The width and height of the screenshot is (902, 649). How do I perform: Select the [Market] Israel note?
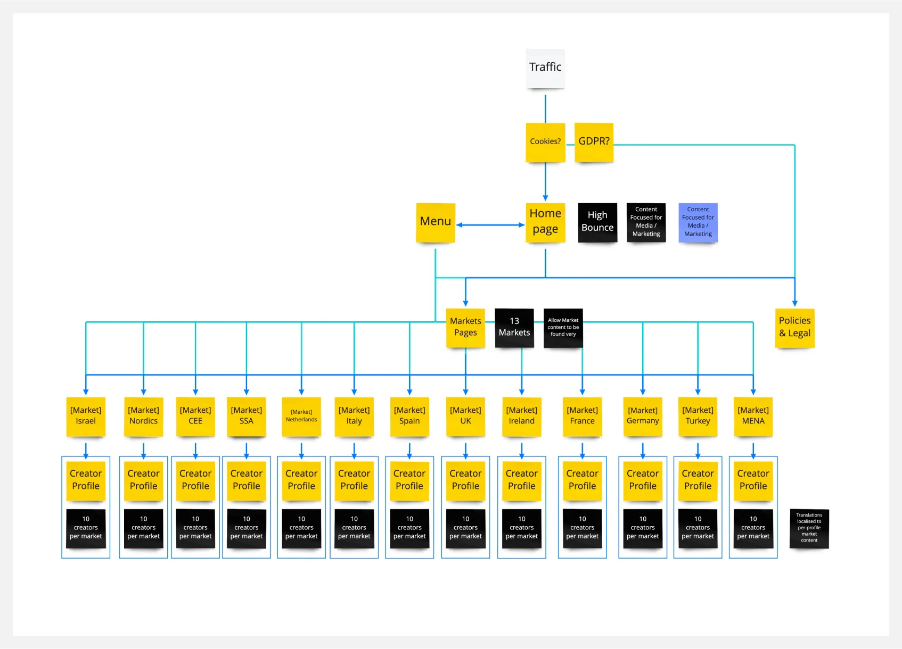coord(86,417)
